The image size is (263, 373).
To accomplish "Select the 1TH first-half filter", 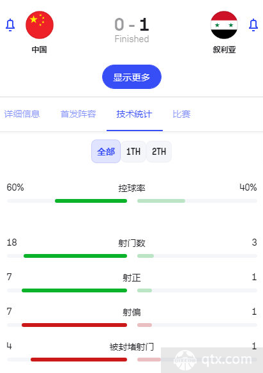I will pyautogui.click(x=133, y=152).
